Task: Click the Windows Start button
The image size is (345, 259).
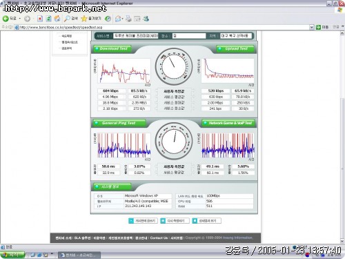Action: tap(12, 255)
